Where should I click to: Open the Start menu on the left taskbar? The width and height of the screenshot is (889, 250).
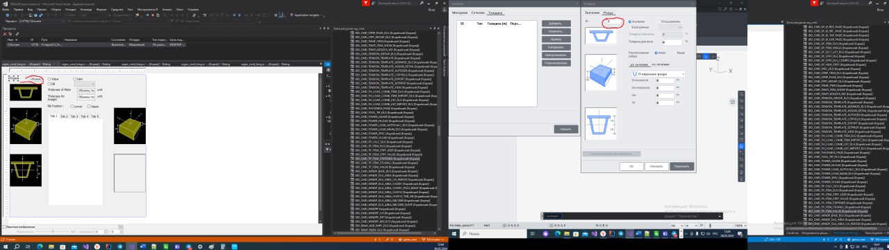(x=6, y=247)
